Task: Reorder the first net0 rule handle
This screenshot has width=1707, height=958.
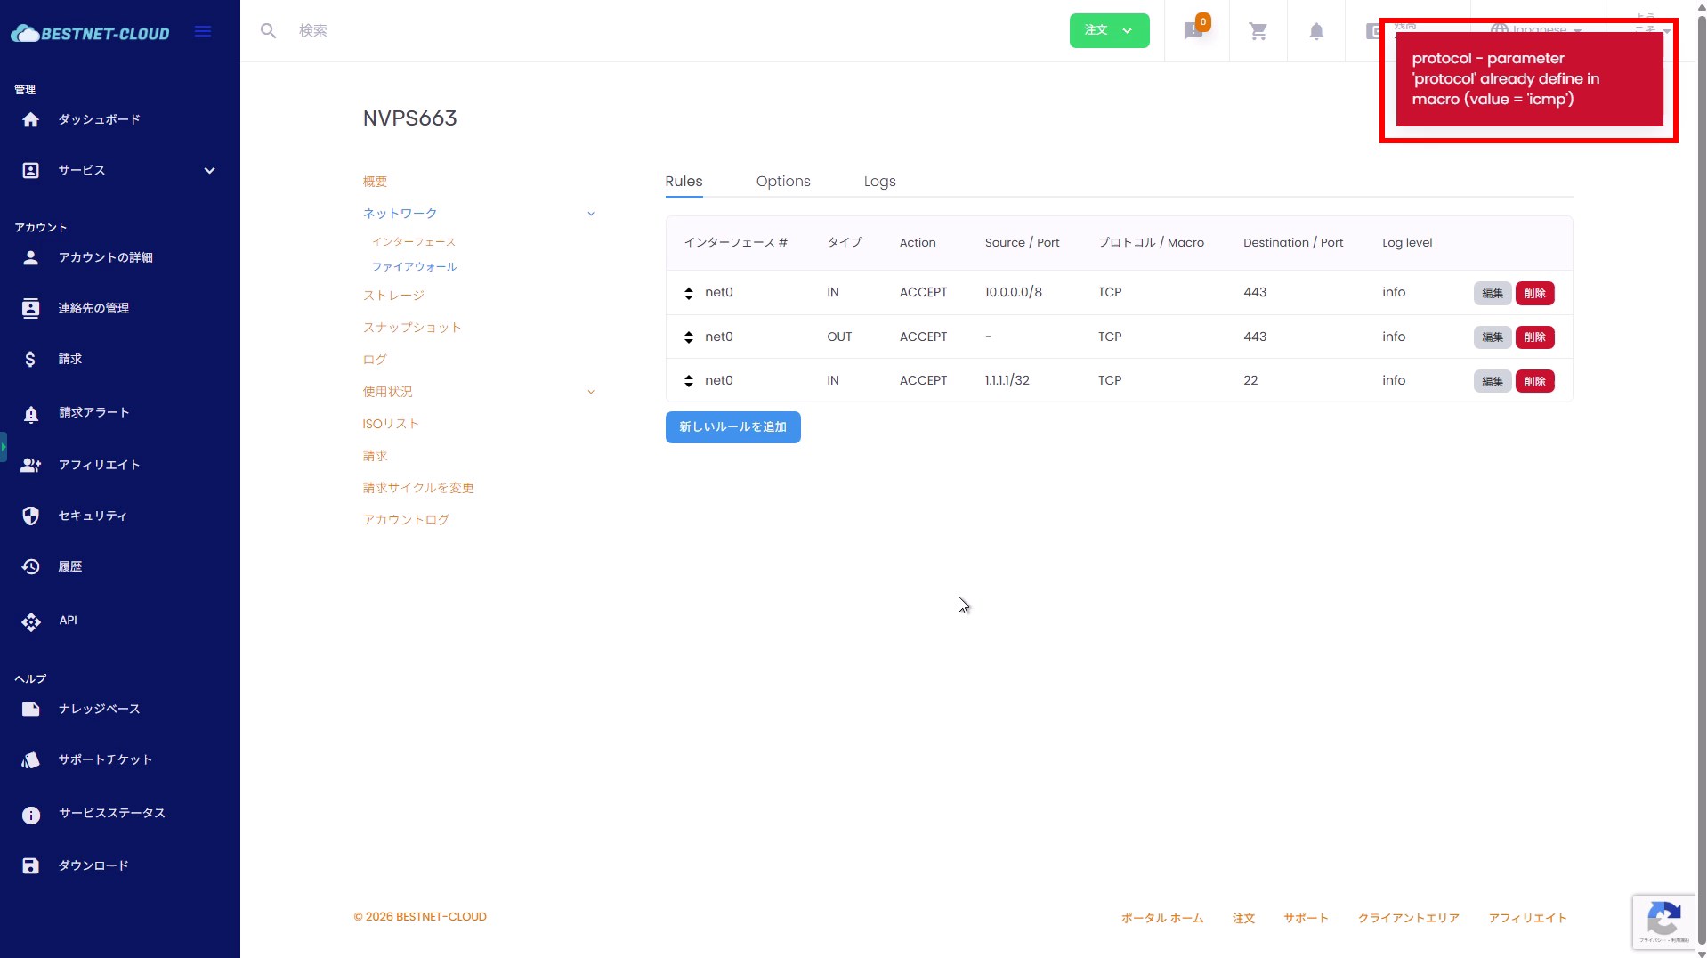Action: 688,293
